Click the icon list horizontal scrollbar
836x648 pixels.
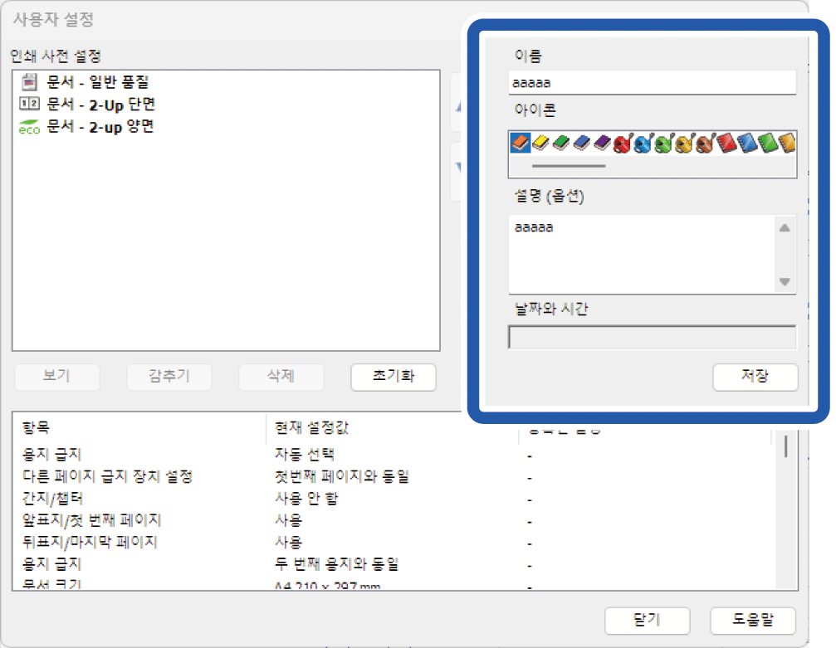(568, 166)
